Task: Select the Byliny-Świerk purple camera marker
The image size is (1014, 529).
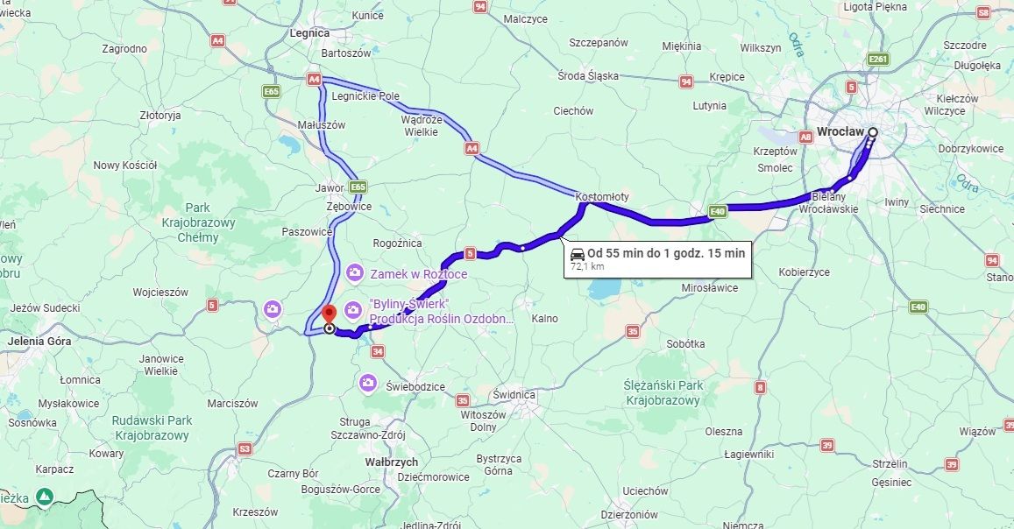Action: point(352,311)
